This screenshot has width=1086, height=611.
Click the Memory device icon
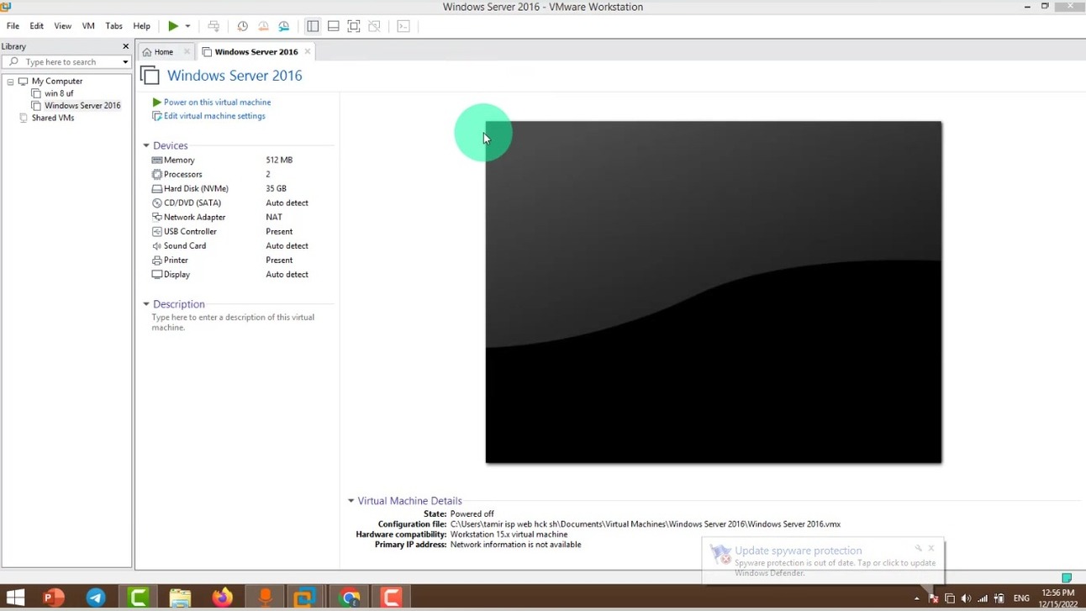point(157,160)
